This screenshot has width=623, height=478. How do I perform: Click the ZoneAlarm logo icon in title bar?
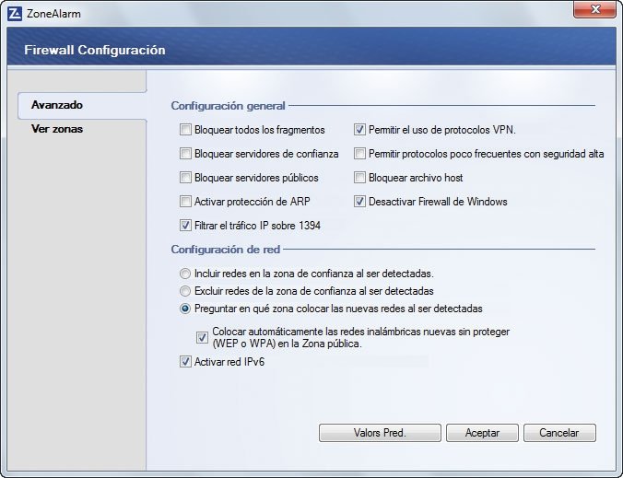click(x=15, y=14)
